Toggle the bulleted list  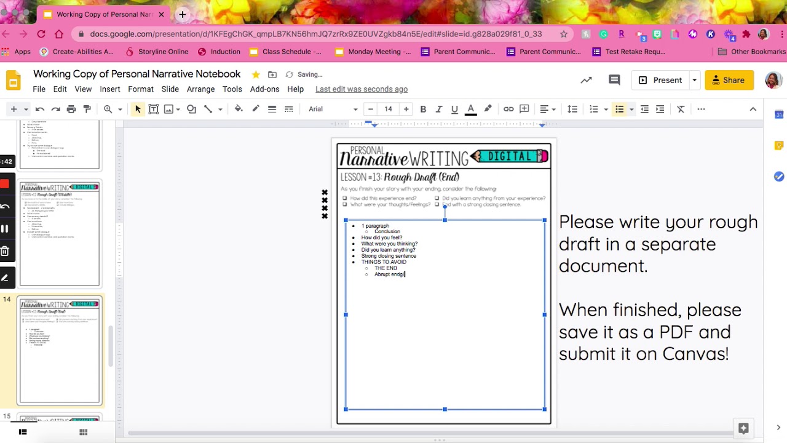pyautogui.click(x=620, y=109)
